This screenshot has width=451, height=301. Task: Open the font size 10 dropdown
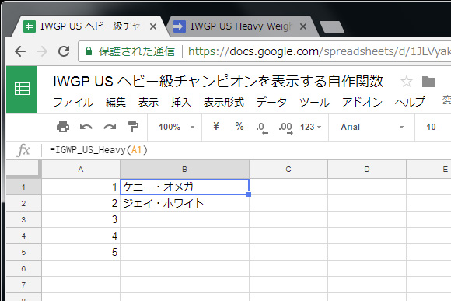[431, 127]
